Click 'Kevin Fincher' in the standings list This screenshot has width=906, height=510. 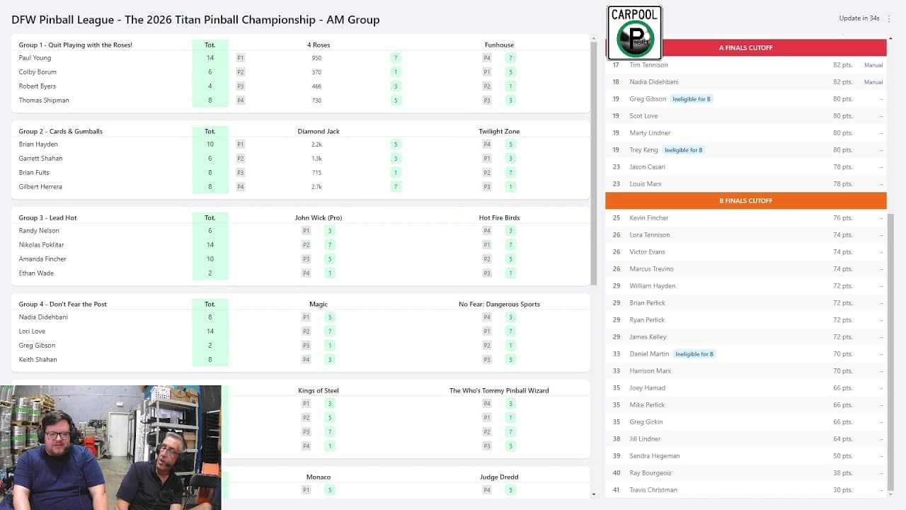(x=649, y=218)
